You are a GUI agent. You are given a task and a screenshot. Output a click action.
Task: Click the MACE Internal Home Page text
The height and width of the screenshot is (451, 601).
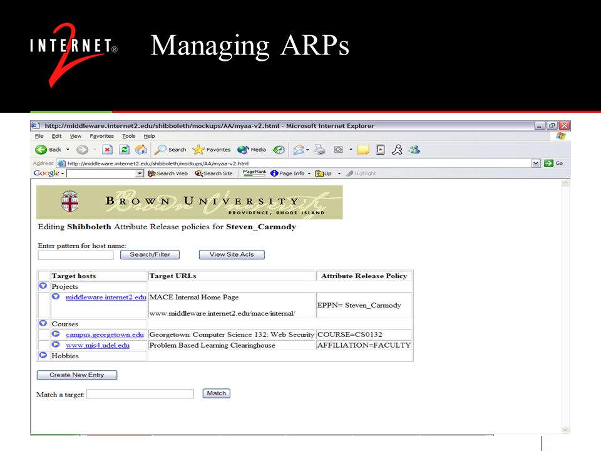coord(194,297)
